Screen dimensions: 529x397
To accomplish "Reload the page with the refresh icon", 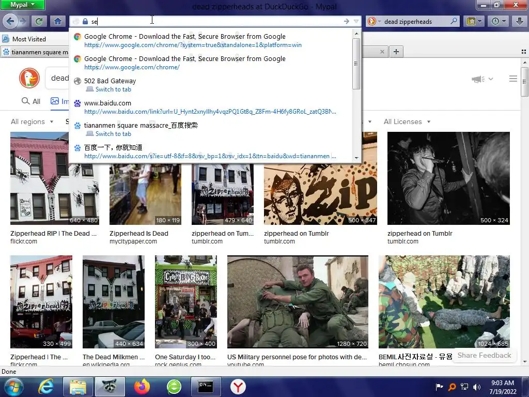I will point(39,21).
